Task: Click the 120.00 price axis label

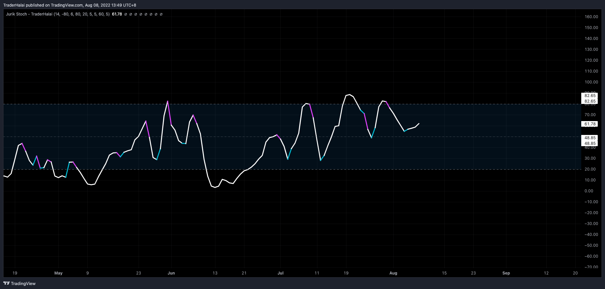Action: click(591, 60)
